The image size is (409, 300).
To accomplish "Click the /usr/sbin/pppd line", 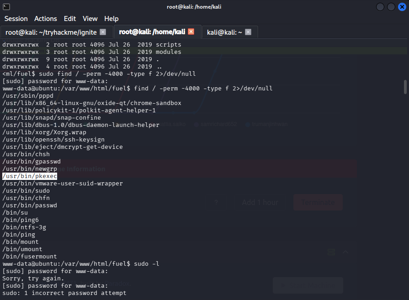I will coord(28,96).
